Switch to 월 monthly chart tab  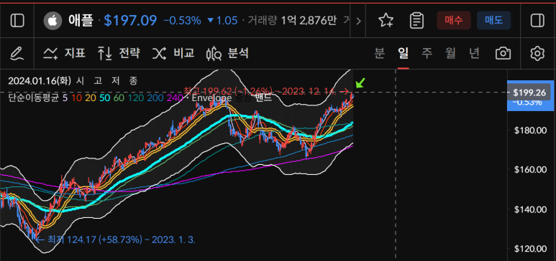click(450, 53)
